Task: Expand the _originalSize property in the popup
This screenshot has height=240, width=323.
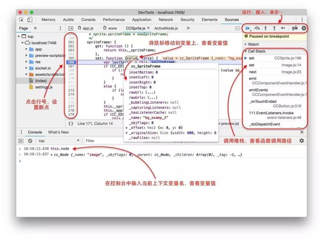Action: pos(127,133)
